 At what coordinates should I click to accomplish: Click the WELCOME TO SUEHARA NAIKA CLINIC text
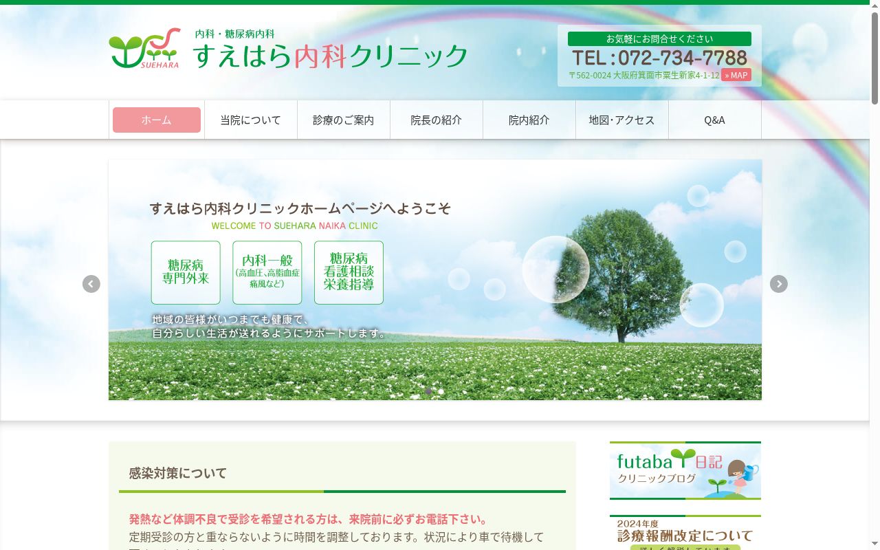(x=294, y=225)
